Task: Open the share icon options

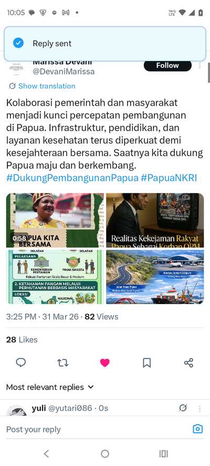Action: tap(188, 363)
